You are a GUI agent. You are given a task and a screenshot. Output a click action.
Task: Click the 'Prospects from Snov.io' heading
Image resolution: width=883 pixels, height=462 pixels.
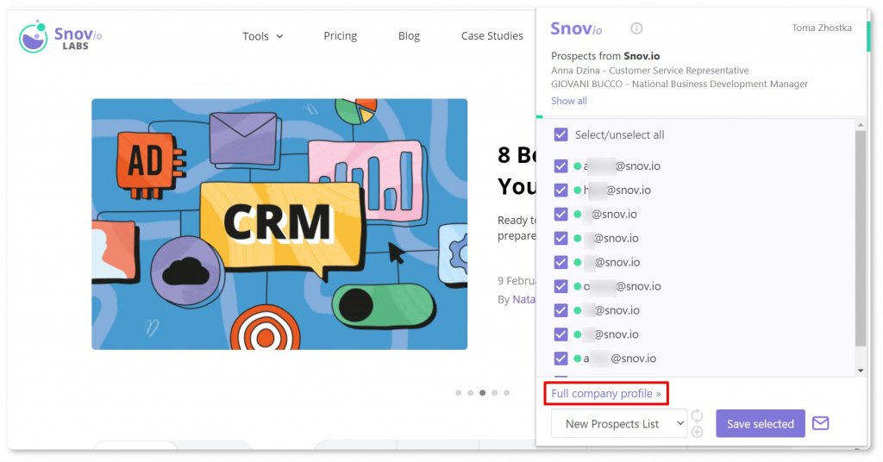coord(605,56)
